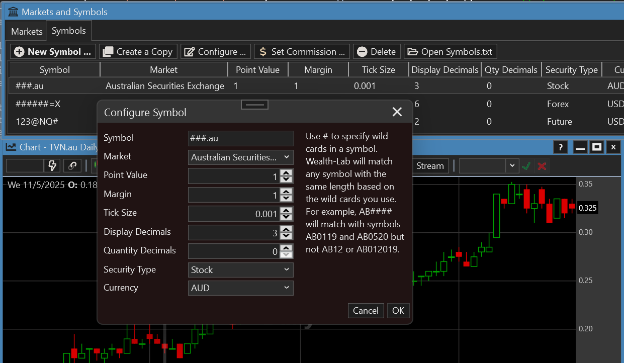624x363 pixels.
Task: Click the New Symbol button
Action: coord(53,51)
